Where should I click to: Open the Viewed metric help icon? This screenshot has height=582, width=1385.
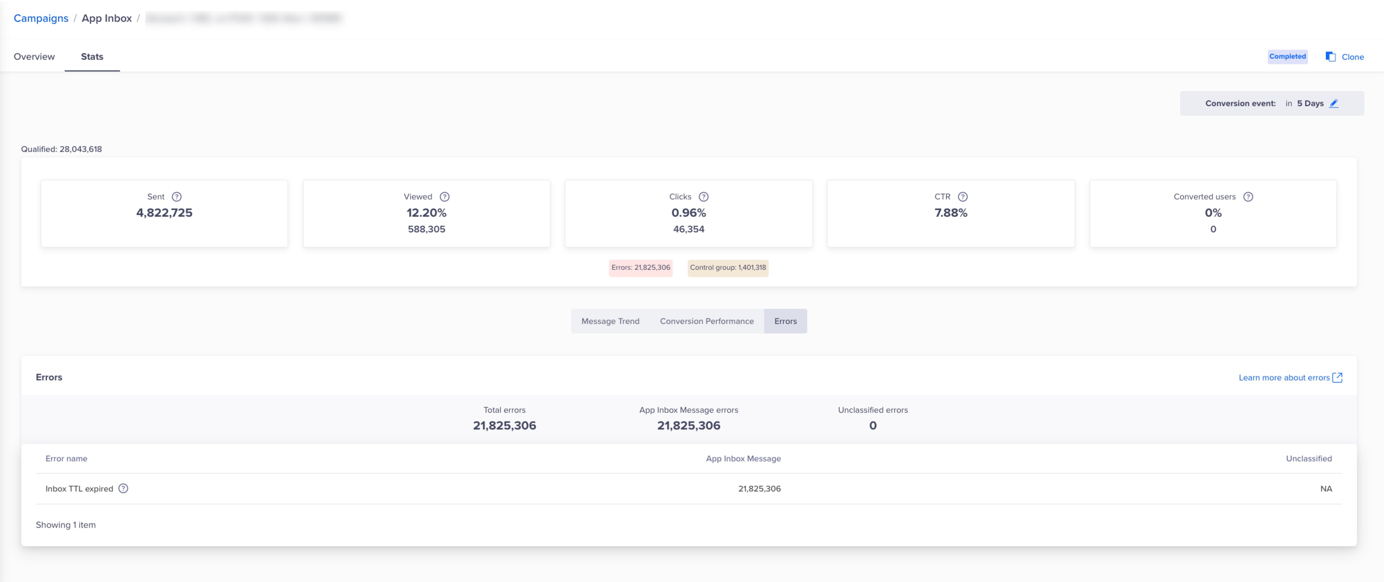coord(445,197)
